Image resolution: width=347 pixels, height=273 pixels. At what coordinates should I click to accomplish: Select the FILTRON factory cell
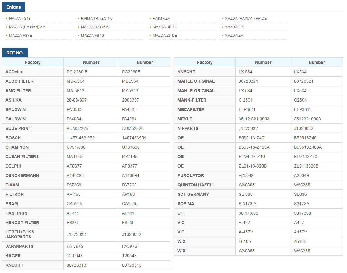33,194
